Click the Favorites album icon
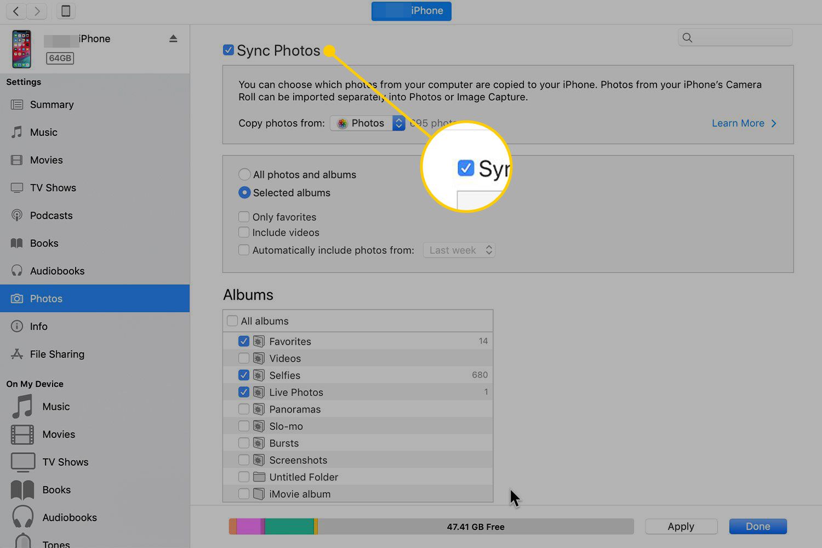Viewport: 822px width, 548px height. [259, 341]
